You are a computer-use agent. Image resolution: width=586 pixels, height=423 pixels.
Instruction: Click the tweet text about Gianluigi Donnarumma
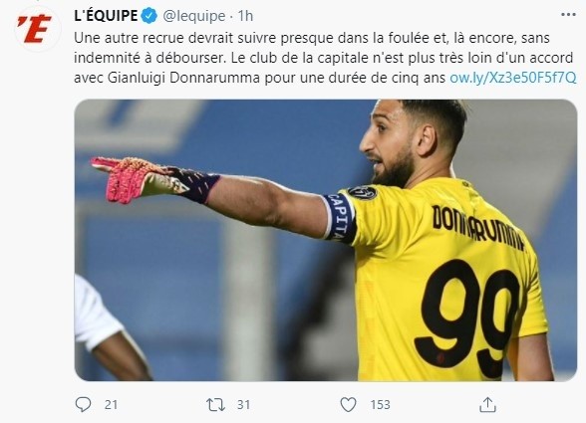point(325,58)
